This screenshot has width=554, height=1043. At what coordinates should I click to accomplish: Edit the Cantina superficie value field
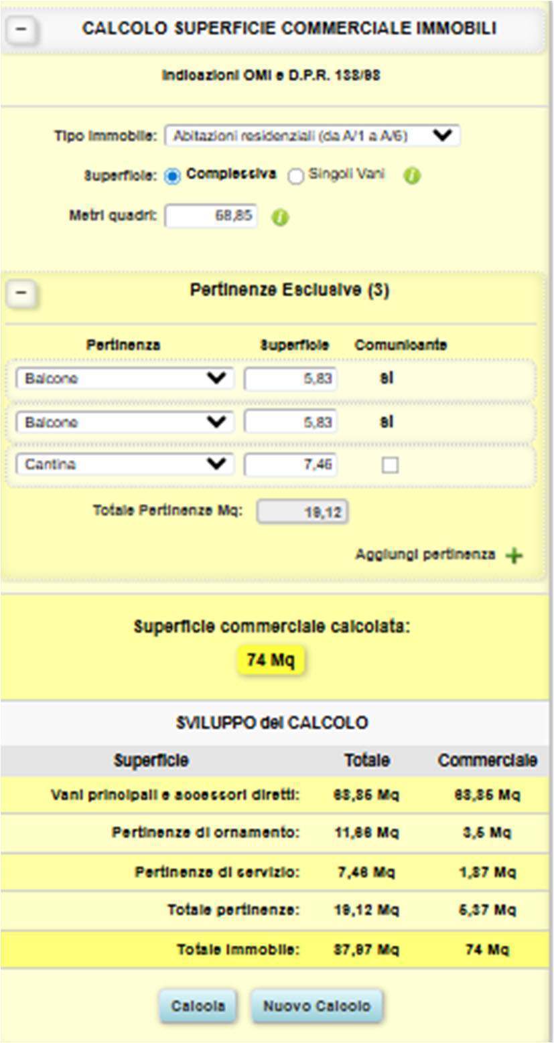click(x=291, y=465)
